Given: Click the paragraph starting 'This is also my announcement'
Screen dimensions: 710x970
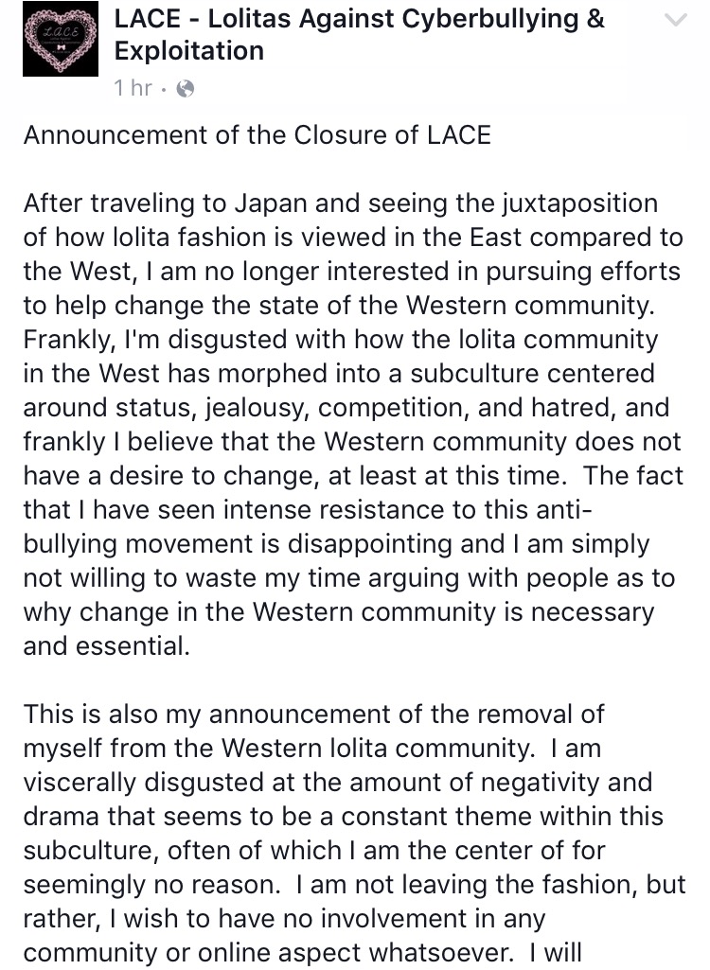Looking at the screenshot, I should [354, 833].
